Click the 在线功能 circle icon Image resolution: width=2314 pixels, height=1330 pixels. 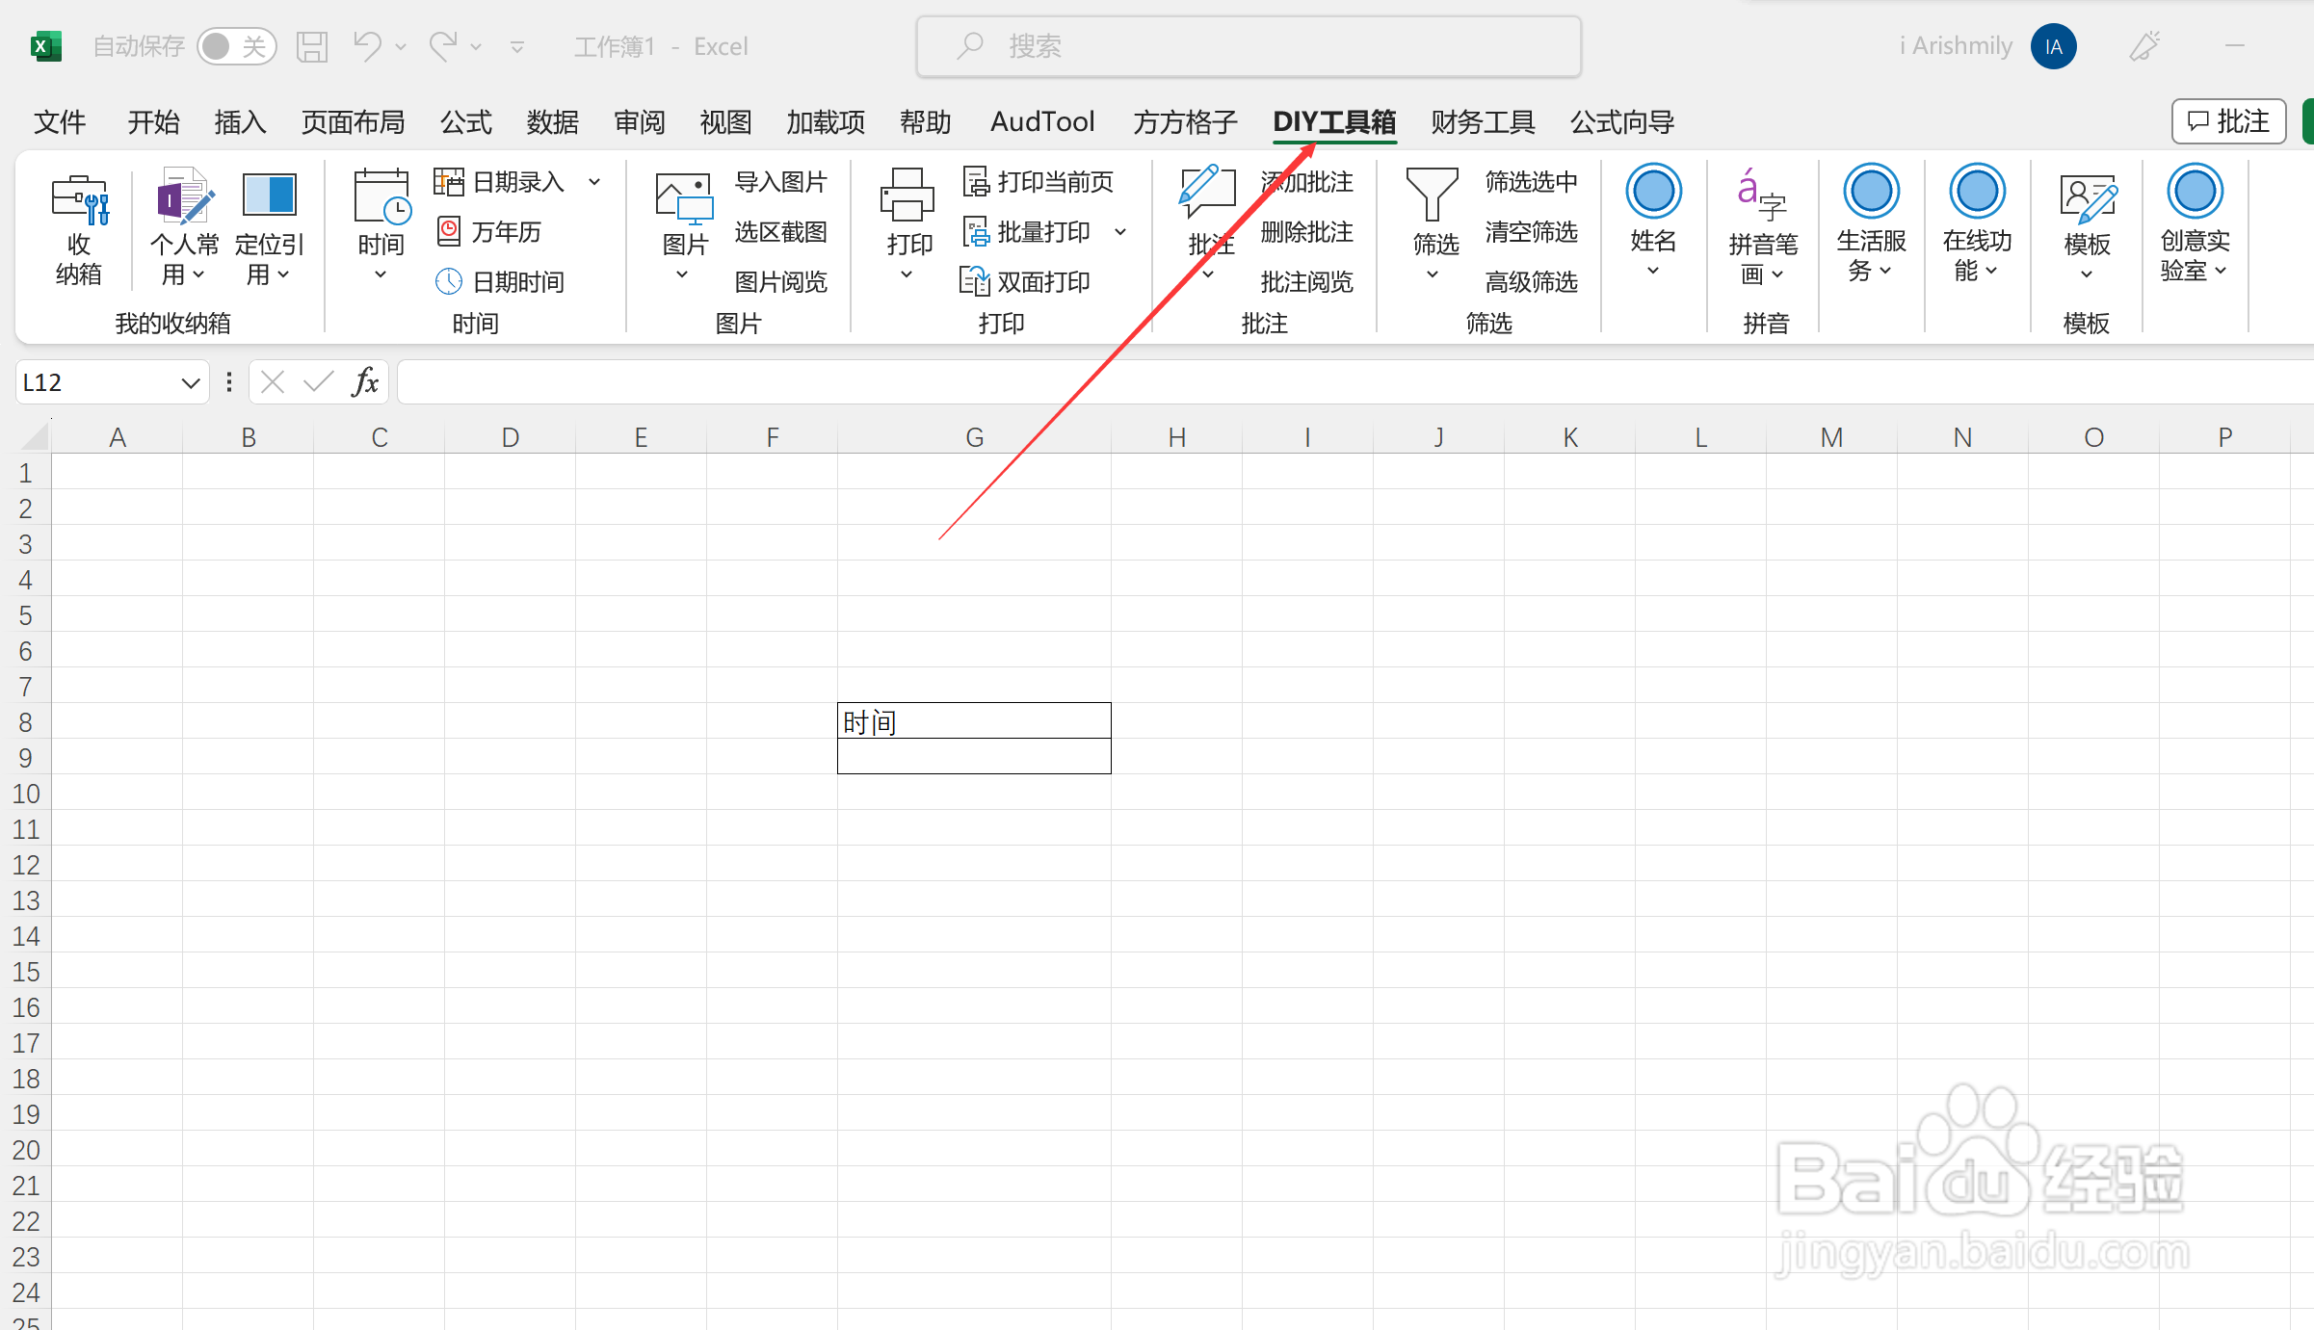point(1978,191)
